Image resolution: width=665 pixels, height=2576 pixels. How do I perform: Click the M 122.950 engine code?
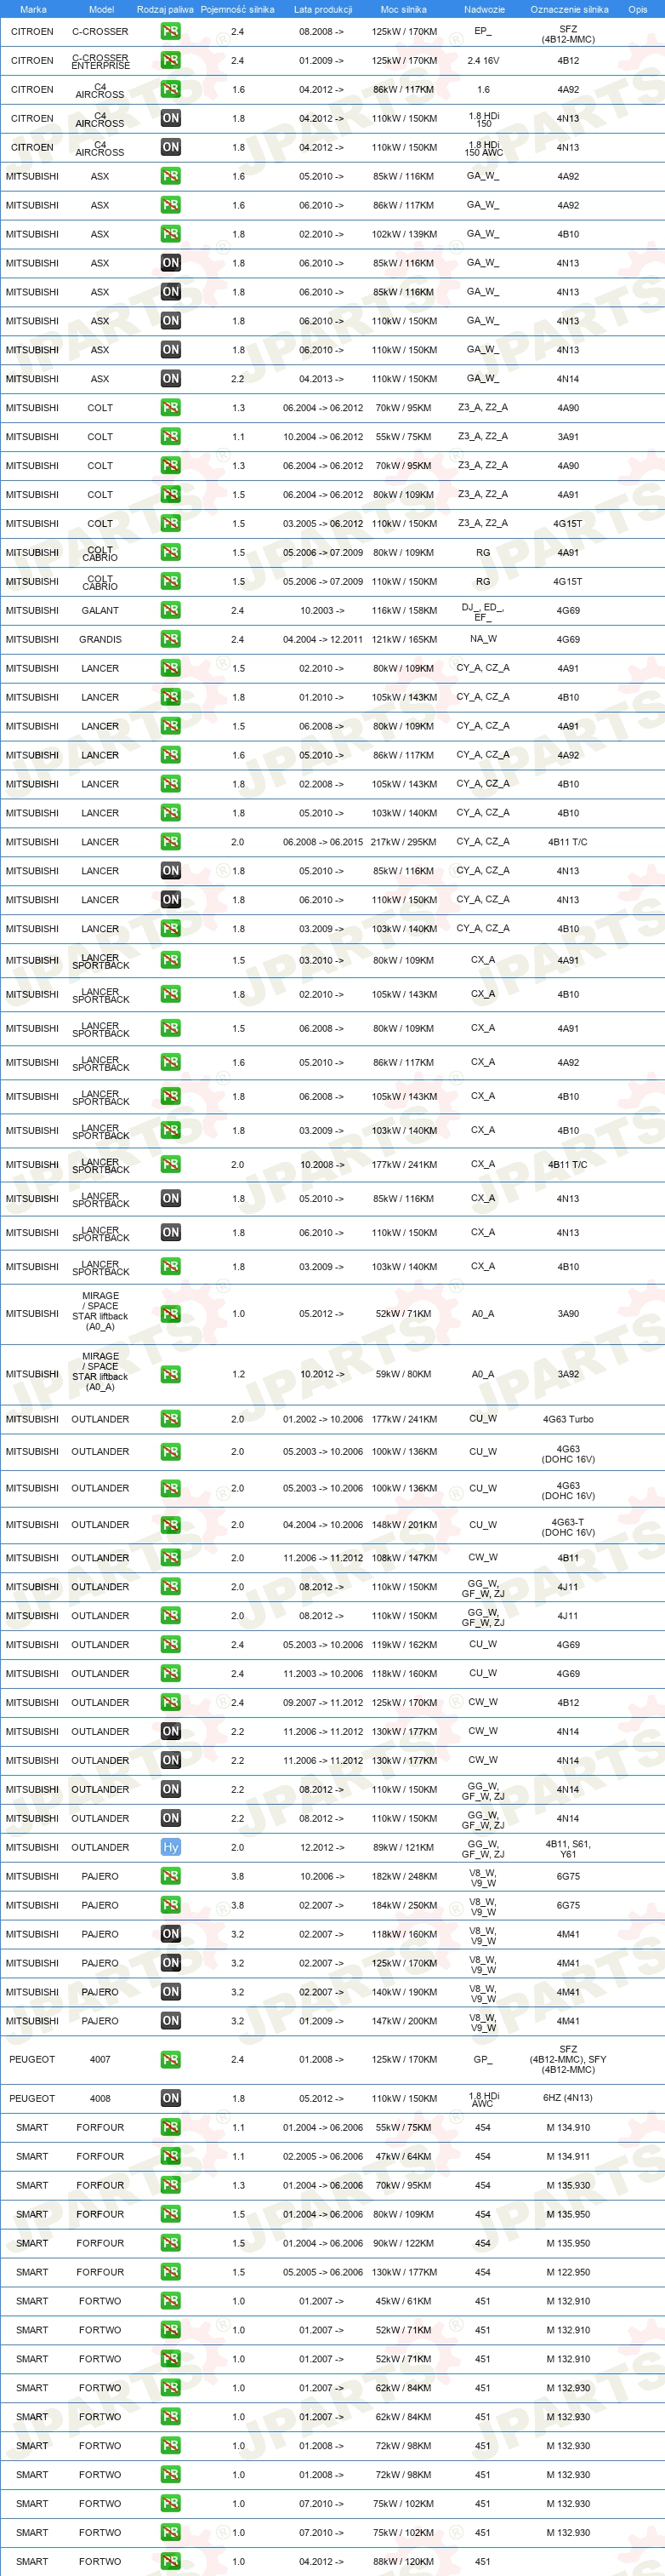(568, 2272)
